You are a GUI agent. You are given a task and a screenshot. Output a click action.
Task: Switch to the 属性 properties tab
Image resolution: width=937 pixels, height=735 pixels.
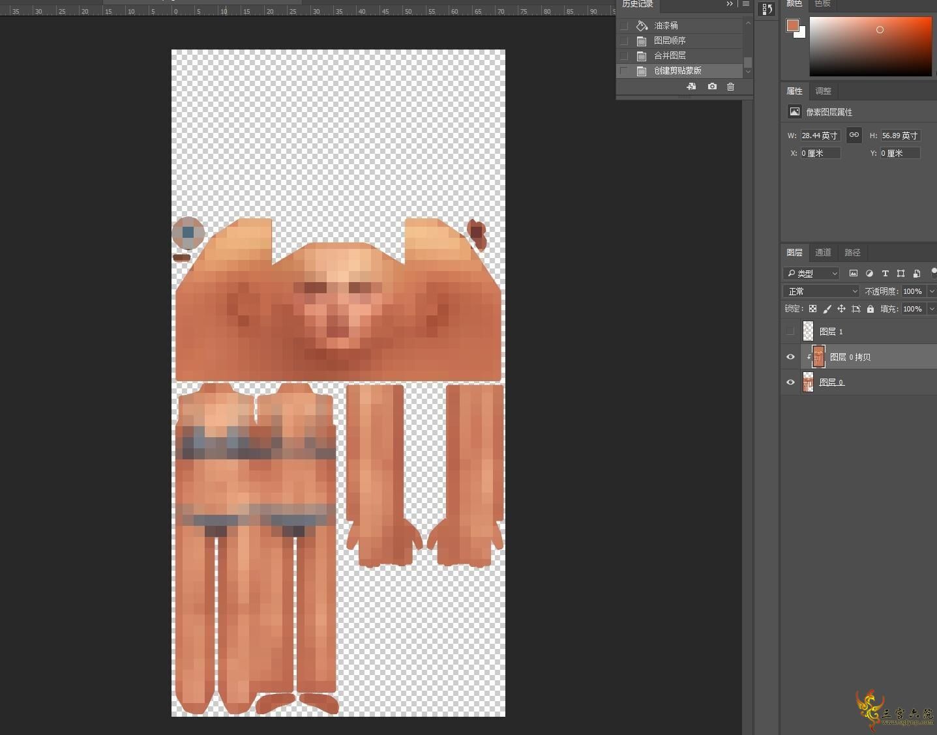pos(794,91)
